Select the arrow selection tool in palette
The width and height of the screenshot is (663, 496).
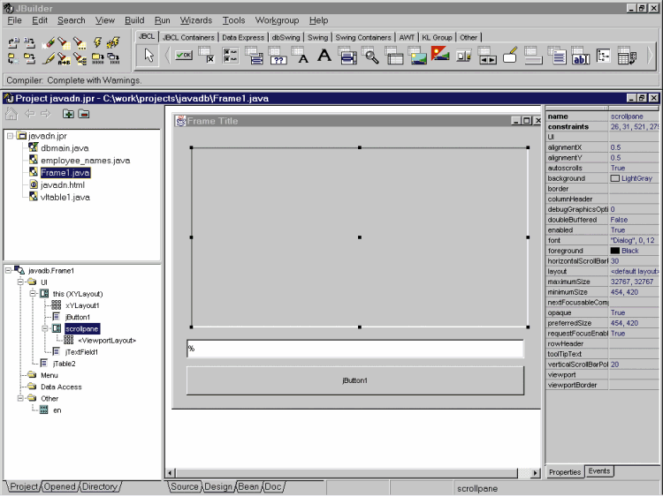coord(149,56)
